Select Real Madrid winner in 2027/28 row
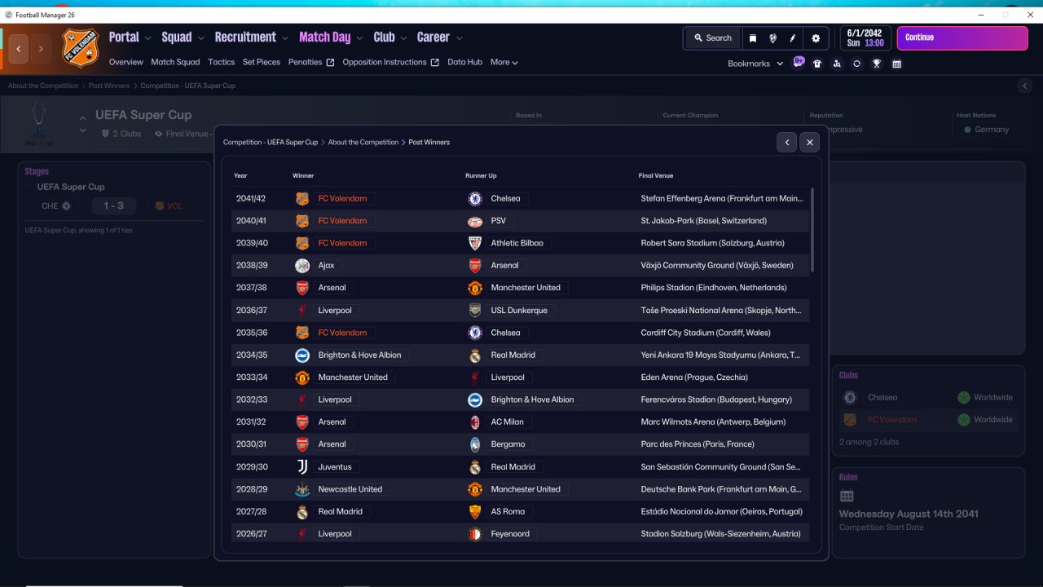 [x=341, y=512]
